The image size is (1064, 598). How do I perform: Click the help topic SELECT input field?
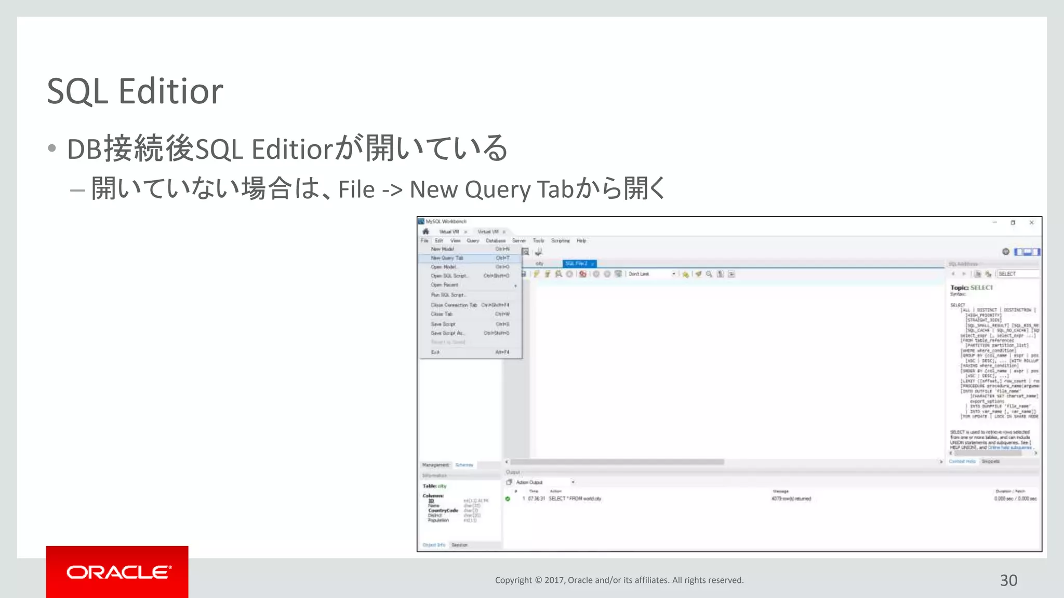(x=1018, y=274)
